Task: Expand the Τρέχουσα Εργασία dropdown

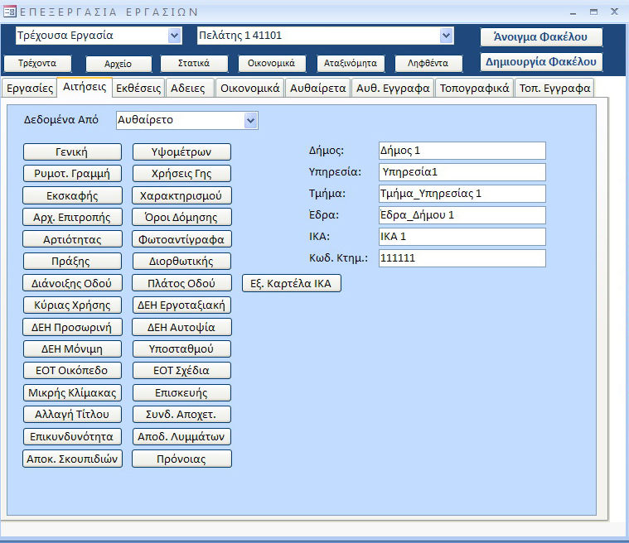Action: 174,36
